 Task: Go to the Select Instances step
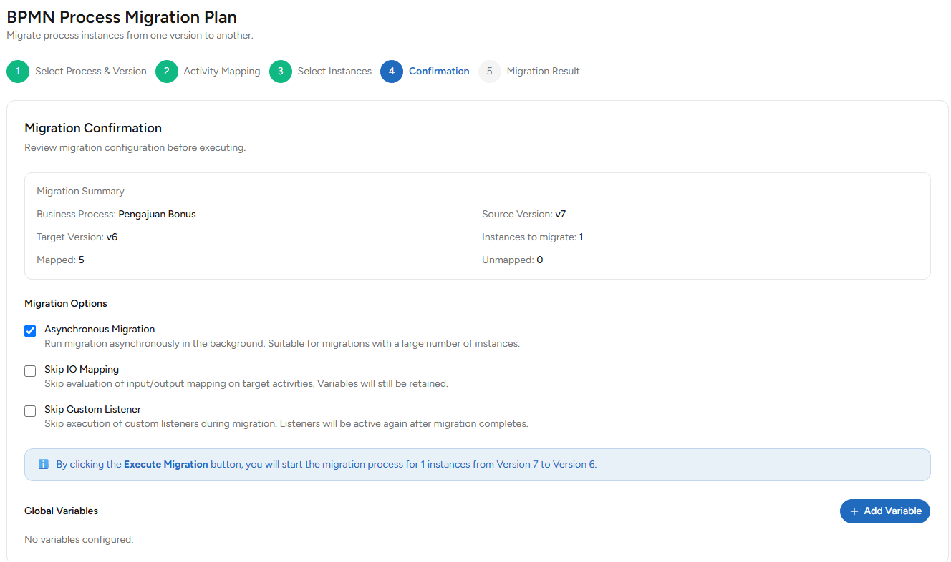pos(334,72)
